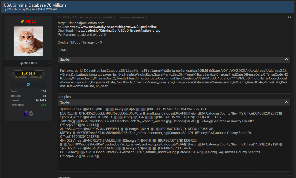Viewport: 296px width, 178px height.
Task: Click the gold crown icon beside the username
Action: tap(22, 21)
